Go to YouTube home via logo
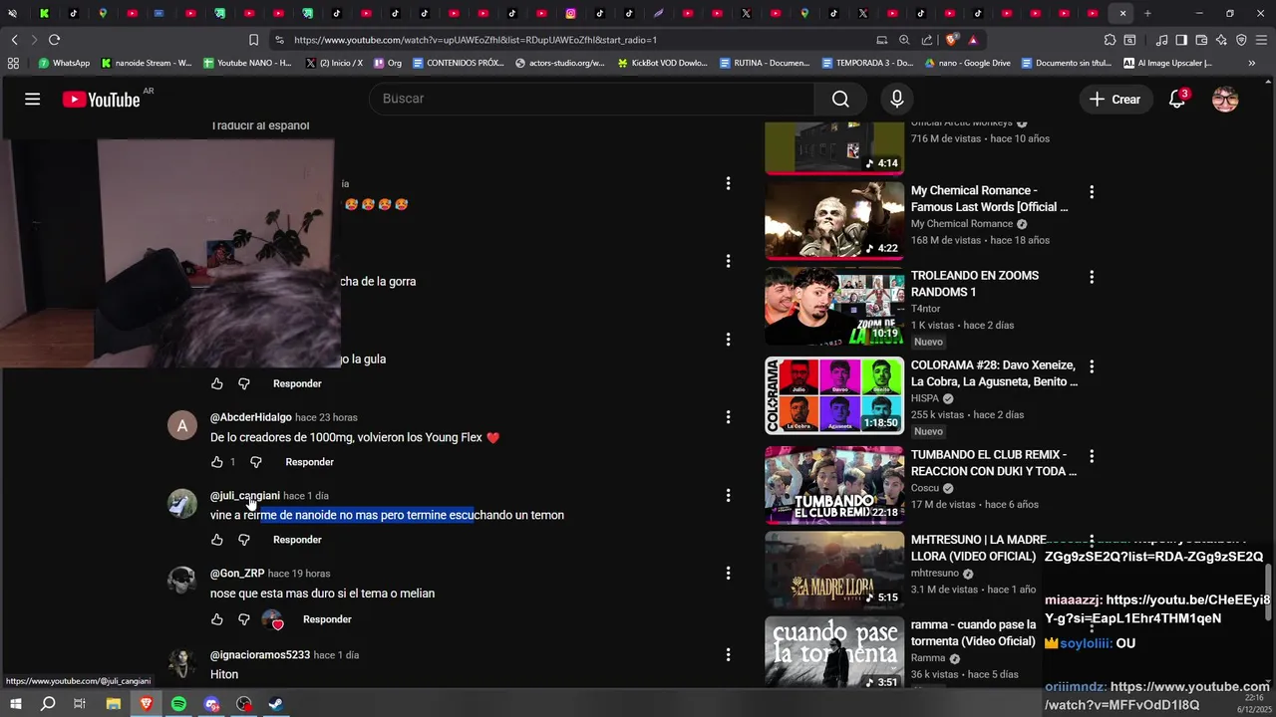 click(x=101, y=99)
